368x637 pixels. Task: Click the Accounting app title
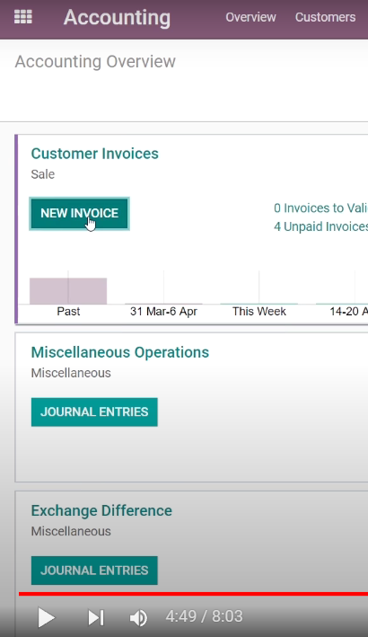click(x=117, y=17)
